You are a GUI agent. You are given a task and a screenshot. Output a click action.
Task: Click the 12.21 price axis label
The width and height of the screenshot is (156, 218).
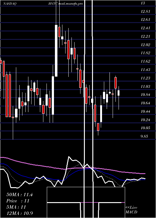[x=145, y=36]
